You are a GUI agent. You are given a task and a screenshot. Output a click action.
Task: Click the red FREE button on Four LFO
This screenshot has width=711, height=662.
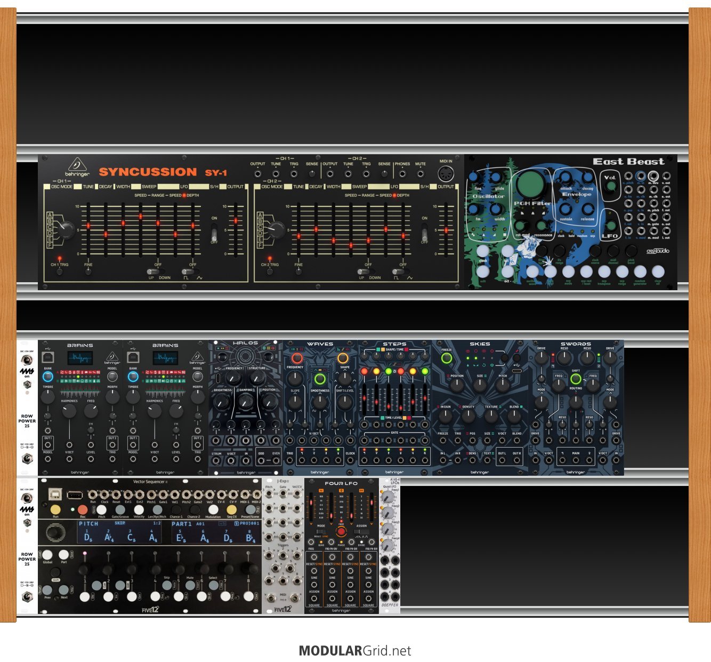(341, 532)
